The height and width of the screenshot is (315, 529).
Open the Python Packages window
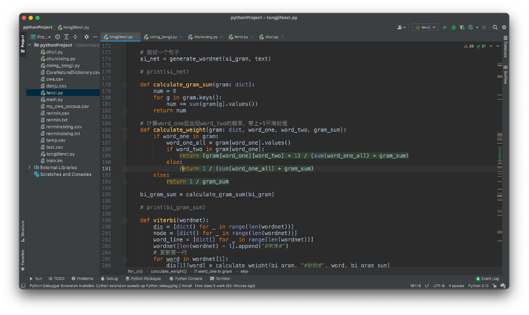[x=143, y=279]
